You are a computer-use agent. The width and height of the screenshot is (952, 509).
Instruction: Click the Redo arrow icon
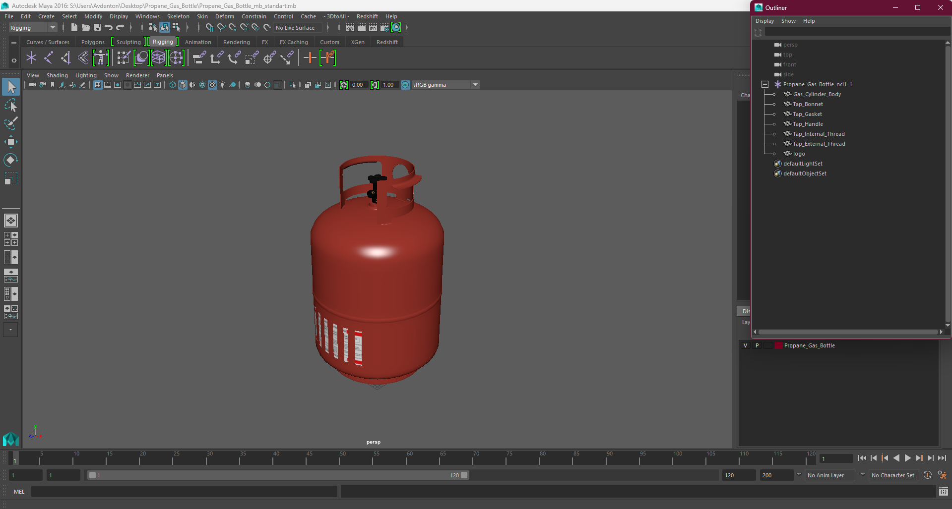coord(120,28)
